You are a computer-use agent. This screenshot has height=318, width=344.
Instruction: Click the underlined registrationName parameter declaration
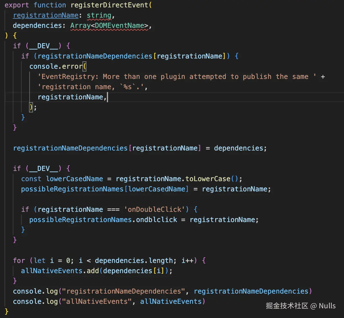[x=45, y=15]
